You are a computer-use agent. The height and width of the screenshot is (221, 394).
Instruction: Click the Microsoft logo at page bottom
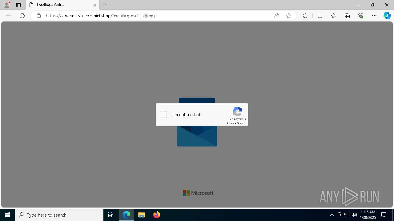[198, 193]
